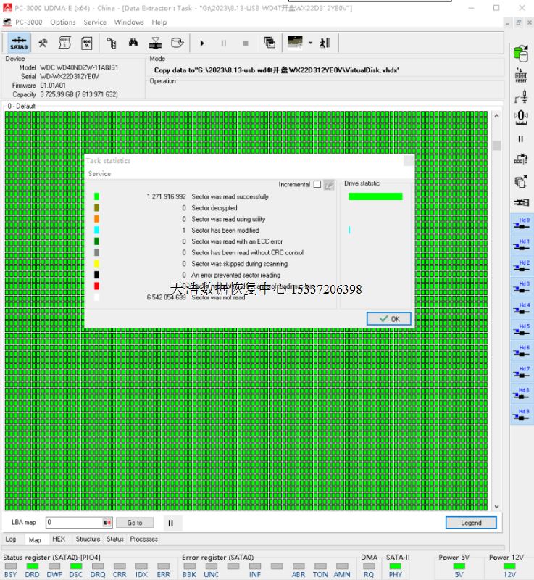534x580 pixels.
Task: Click the green successfully-read sector color swatch
Action: pyautogui.click(x=96, y=196)
